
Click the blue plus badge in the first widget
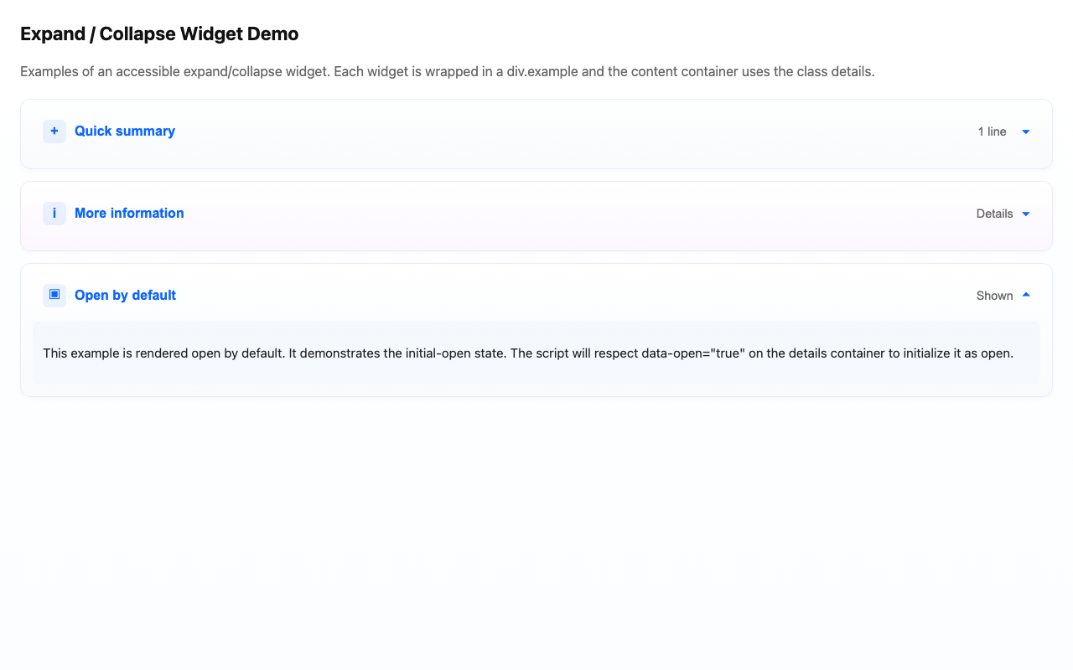tap(54, 131)
